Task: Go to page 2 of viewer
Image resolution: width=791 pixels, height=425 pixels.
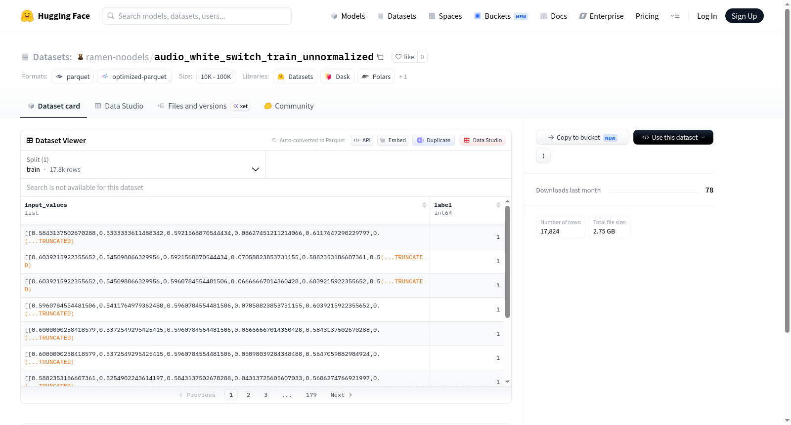Action: click(x=248, y=395)
